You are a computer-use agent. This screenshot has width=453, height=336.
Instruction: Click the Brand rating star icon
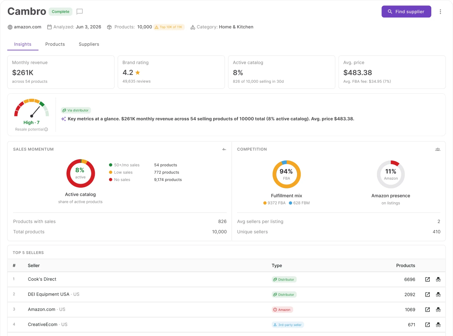(x=138, y=73)
